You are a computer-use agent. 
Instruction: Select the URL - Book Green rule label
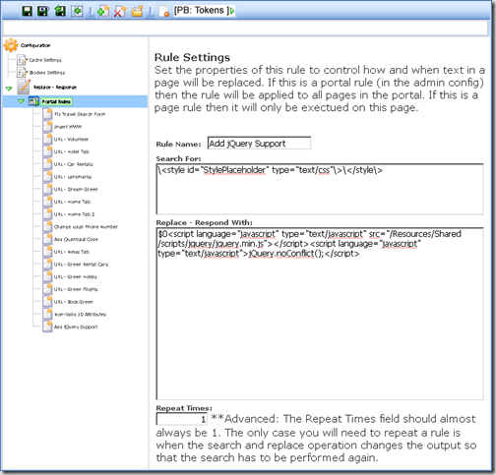(x=74, y=302)
